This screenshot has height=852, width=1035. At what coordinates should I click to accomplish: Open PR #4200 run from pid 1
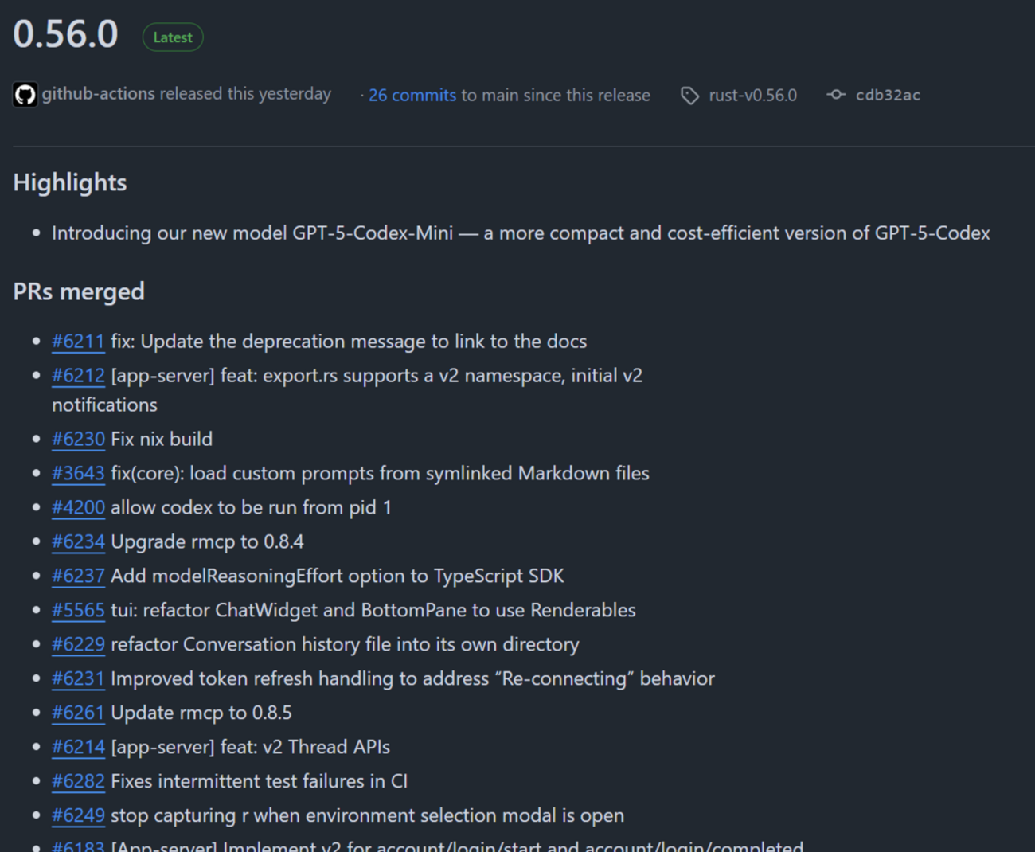[x=78, y=508]
